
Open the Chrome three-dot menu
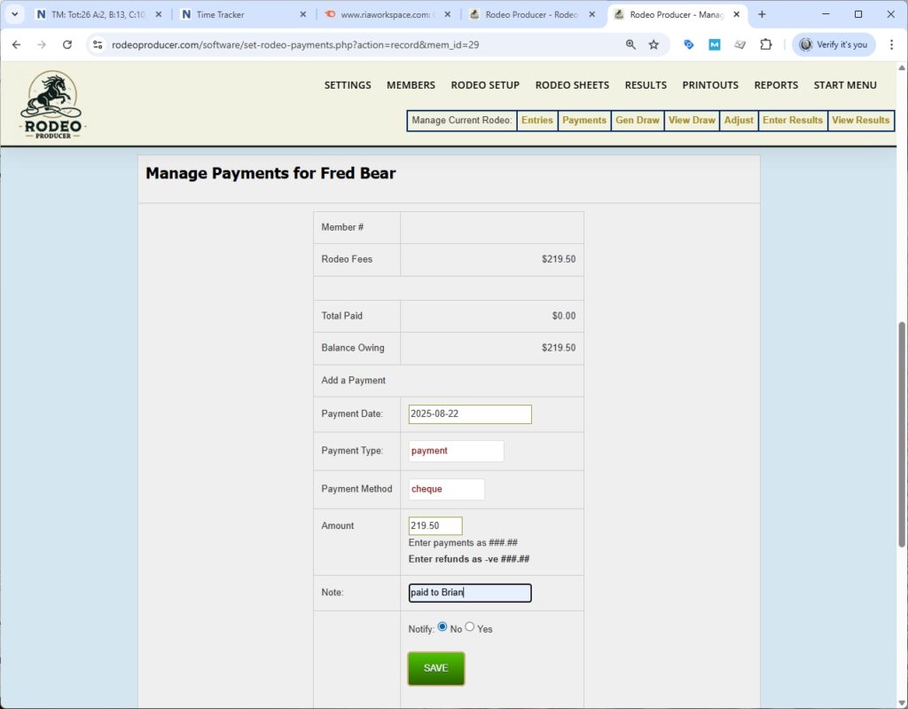click(x=891, y=43)
